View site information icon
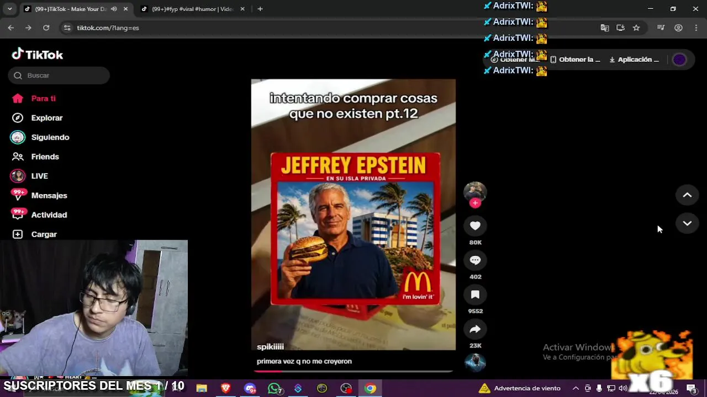 [x=67, y=28]
